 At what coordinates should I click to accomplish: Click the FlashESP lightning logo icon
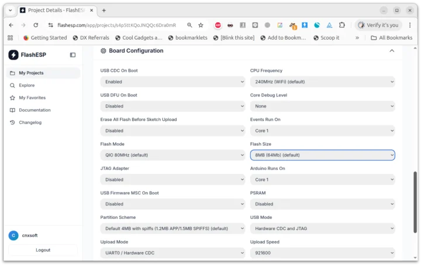13,55
